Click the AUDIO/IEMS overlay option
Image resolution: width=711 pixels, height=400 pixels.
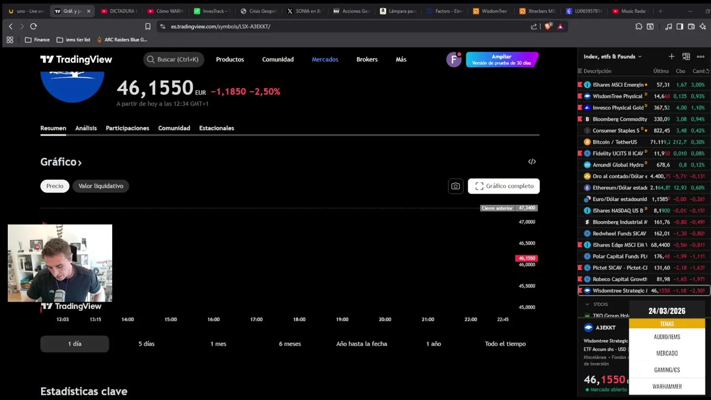[x=667, y=337]
